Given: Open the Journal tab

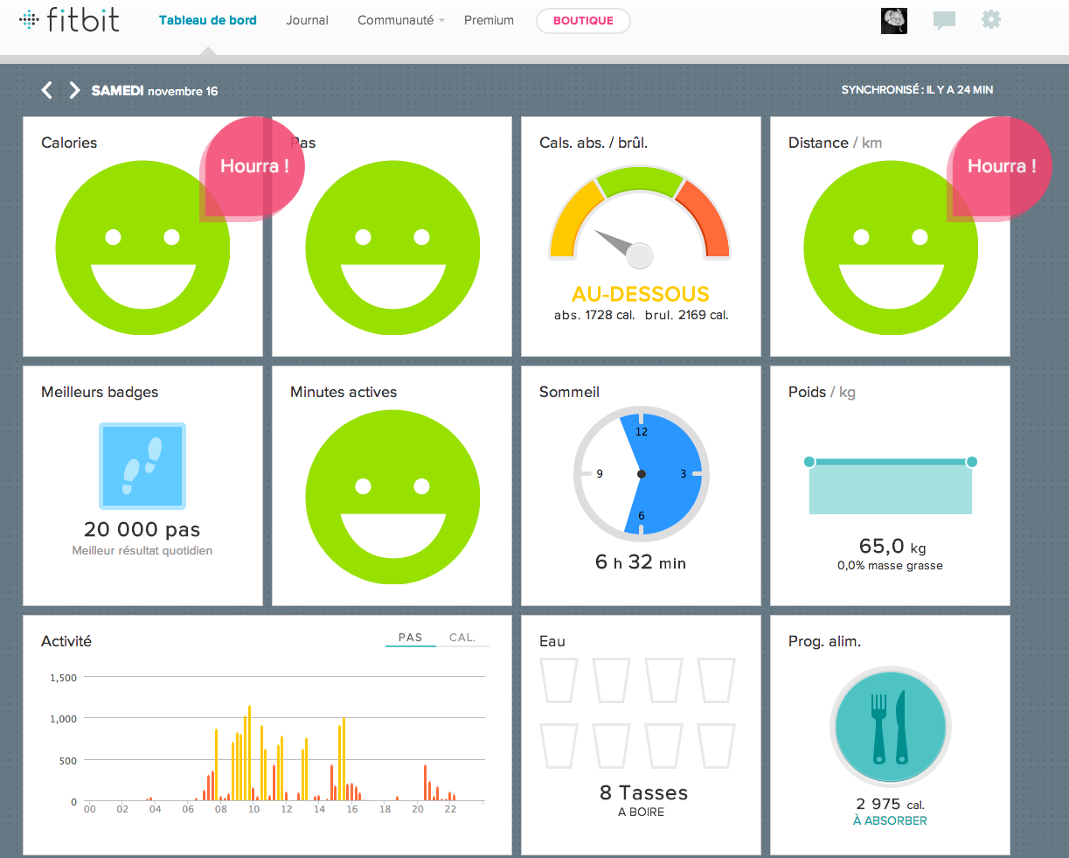Looking at the screenshot, I should click(x=308, y=20).
